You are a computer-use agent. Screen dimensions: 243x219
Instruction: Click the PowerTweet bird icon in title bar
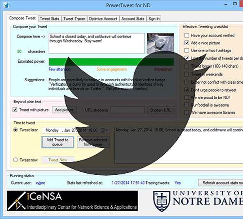(x=6, y=5)
